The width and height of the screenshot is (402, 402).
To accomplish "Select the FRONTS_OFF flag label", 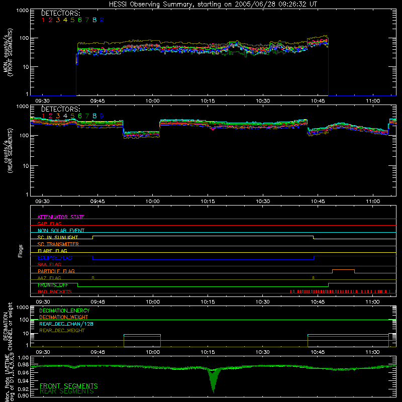I will [53, 285].
